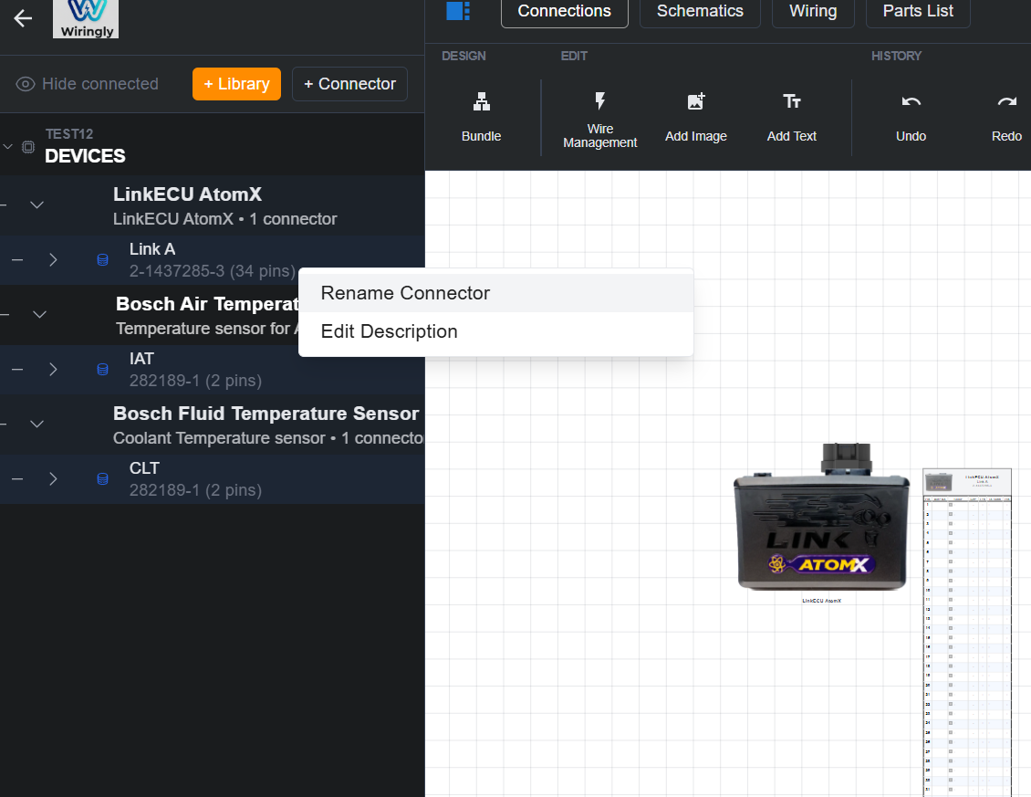Add a new connector with + Connector

(349, 84)
